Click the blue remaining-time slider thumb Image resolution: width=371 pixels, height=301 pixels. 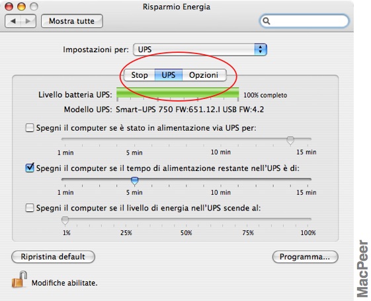pos(135,181)
